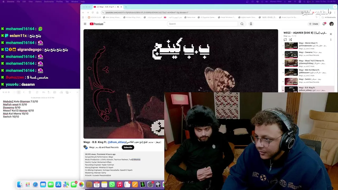
Task: Open YouTube notifications bell
Action: (x=324, y=24)
